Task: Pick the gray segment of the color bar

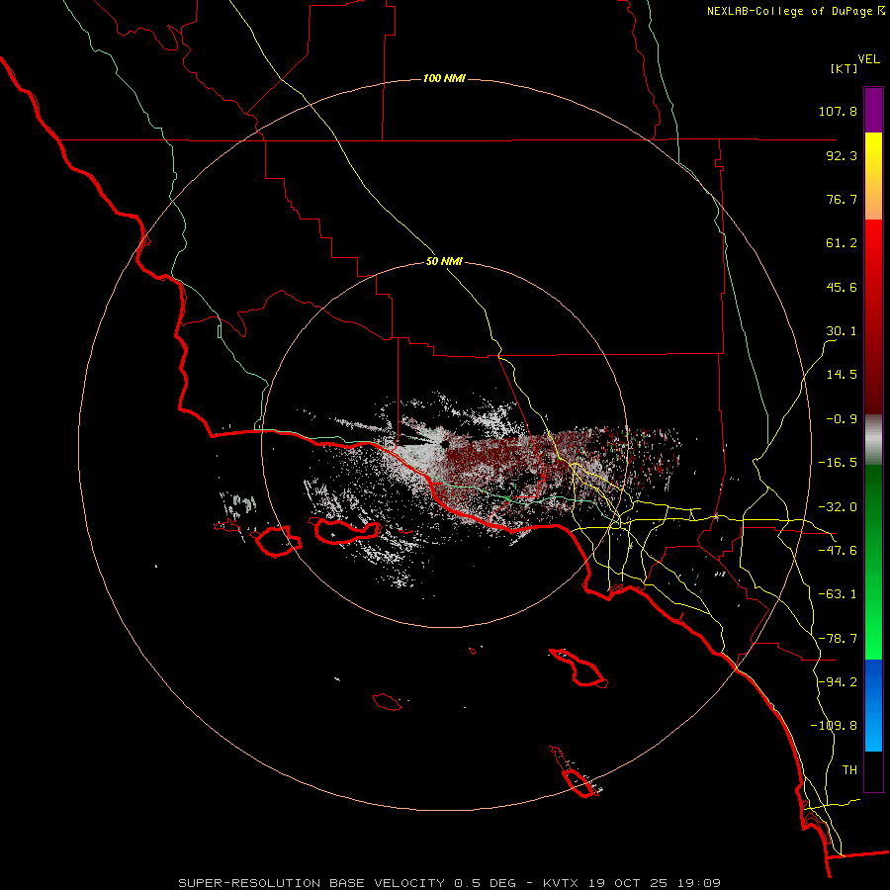Action: [873, 440]
